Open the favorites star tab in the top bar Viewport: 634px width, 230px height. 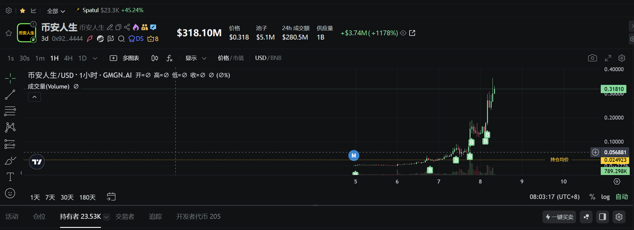[22, 10]
